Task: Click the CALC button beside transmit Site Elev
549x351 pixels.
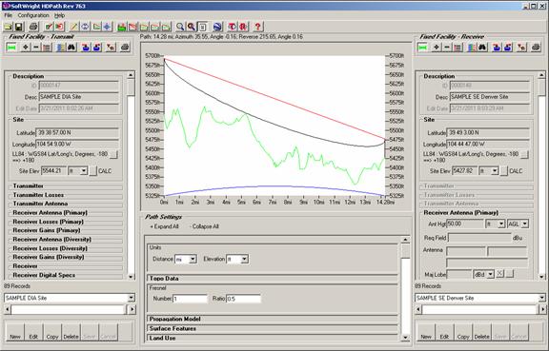Action: pos(92,171)
